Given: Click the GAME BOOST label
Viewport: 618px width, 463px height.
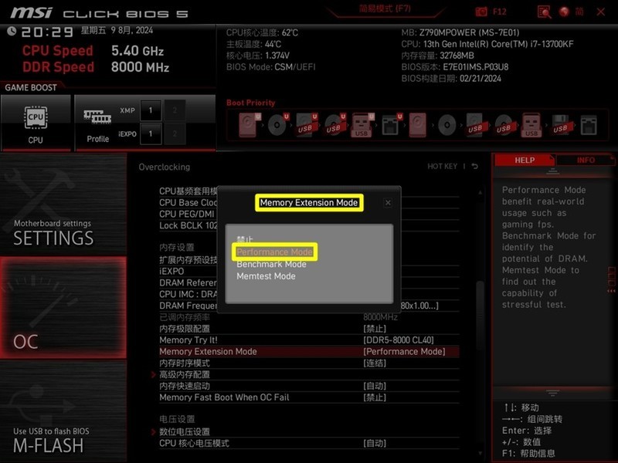Looking at the screenshot, I should point(31,87).
